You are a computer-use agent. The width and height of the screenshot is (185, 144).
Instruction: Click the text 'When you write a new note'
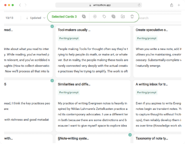tap(154, 49)
